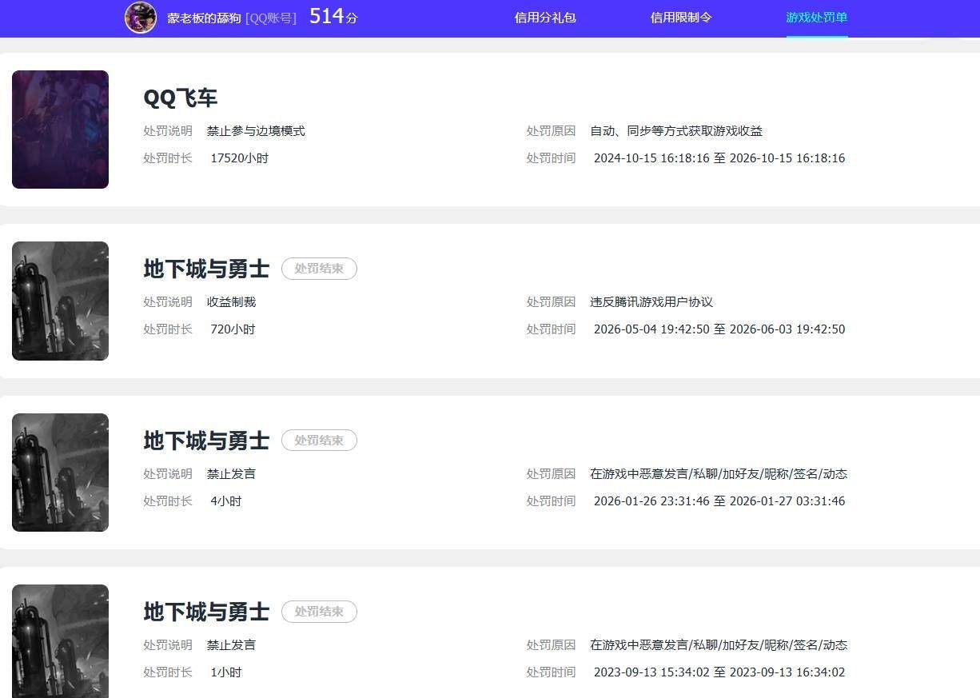Click 恶意发言 reason in 4小时 card
This screenshot has width=980, height=698.
719,474
